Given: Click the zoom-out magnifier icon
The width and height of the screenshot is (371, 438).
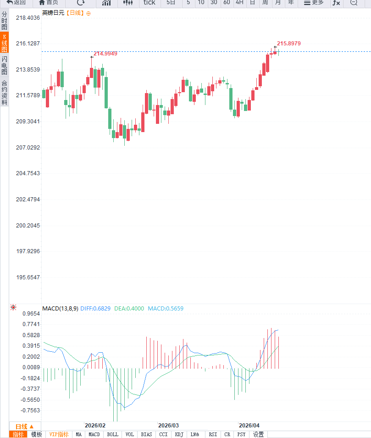Looking at the screenshot, I should 354,2.
